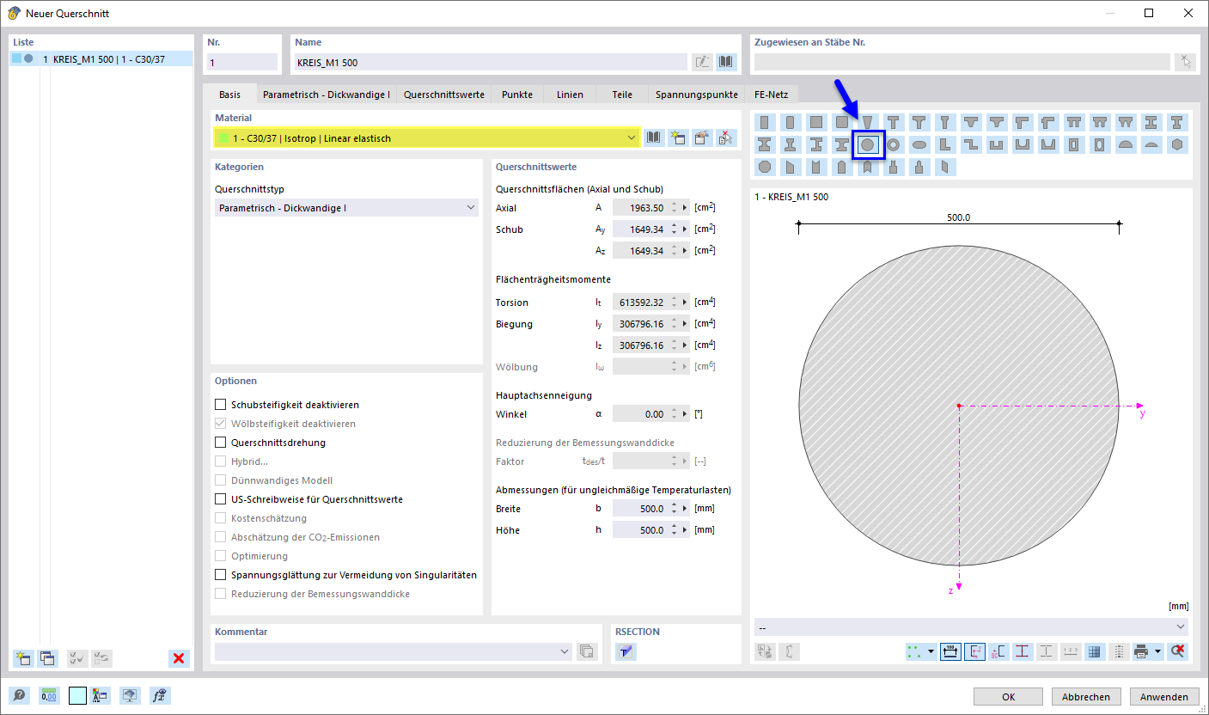Delete the material via red X icon
This screenshot has height=715, width=1209.
(x=727, y=137)
